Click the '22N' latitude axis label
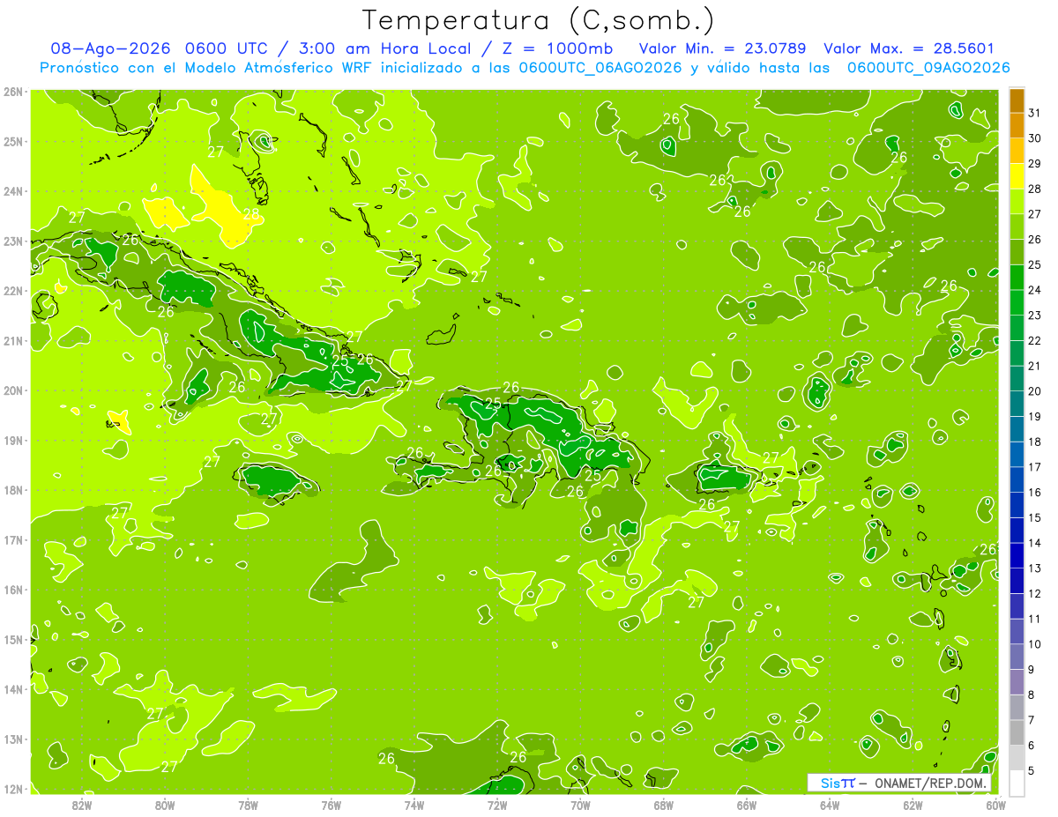1058x817 pixels. (13, 291)
